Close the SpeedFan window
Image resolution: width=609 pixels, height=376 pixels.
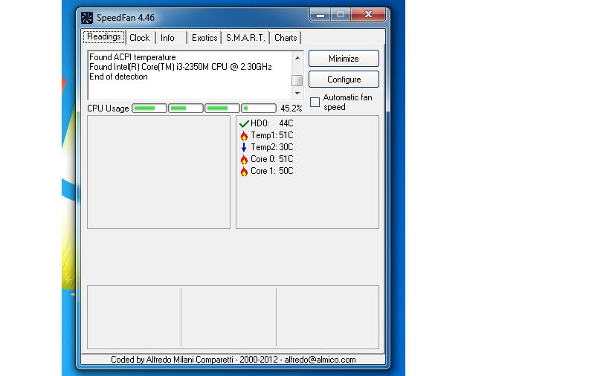point(368,15)
